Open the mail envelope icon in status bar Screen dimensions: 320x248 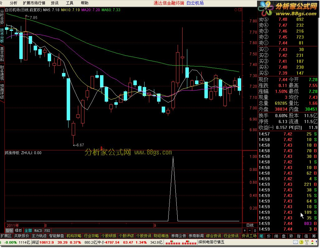pyautogui.click(x=295, y=242)
